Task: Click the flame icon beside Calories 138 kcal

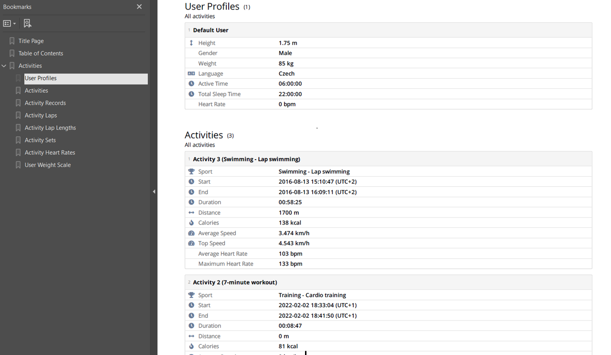Action: (x=191, y=223)
